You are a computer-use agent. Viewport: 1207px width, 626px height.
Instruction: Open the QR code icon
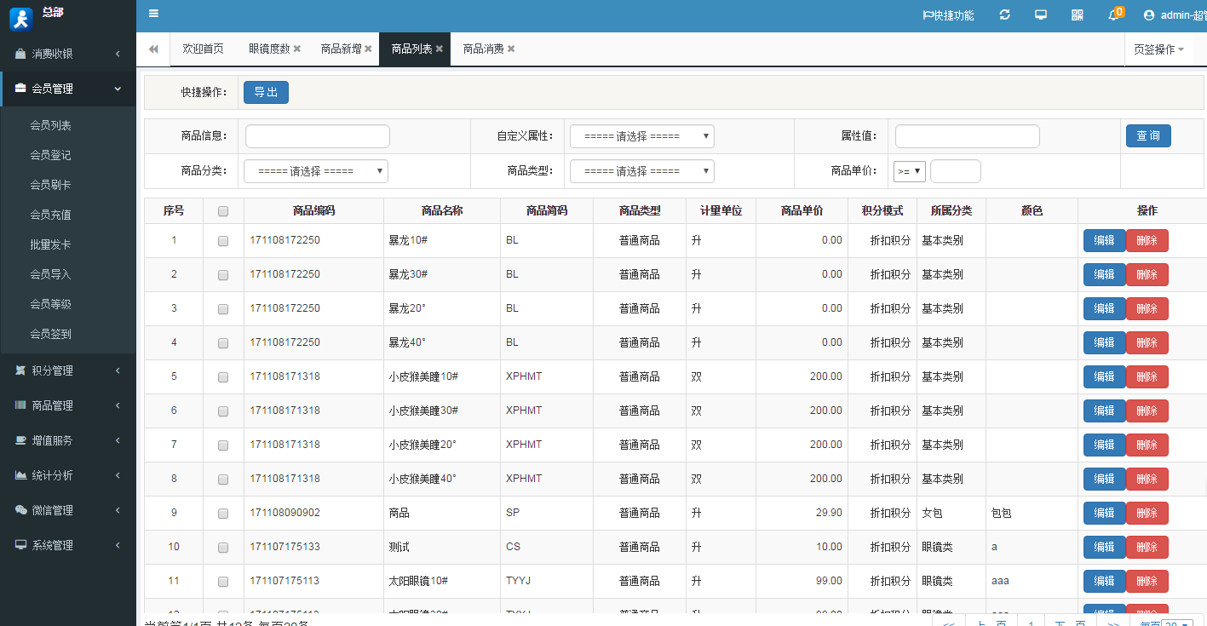[x=1078, y=15]
